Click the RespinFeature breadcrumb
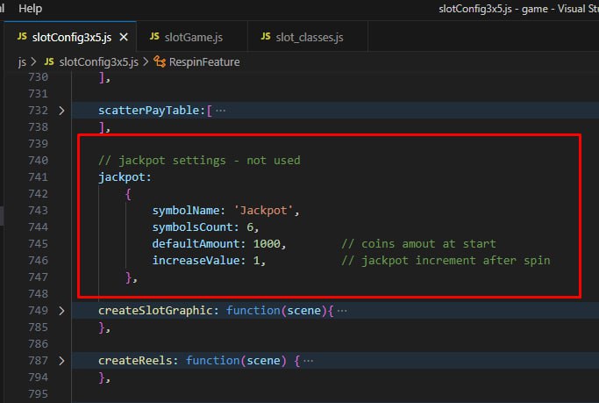This screenshot has width=599, height=403. coord(204,62)
